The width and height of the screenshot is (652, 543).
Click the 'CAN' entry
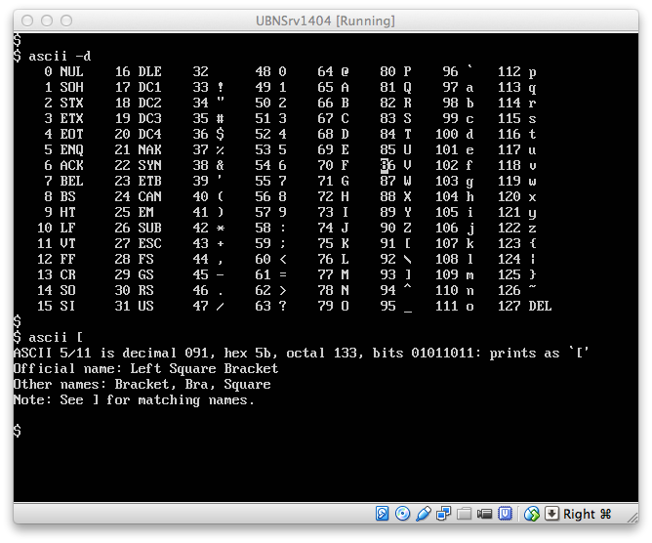tap(149, 197)
